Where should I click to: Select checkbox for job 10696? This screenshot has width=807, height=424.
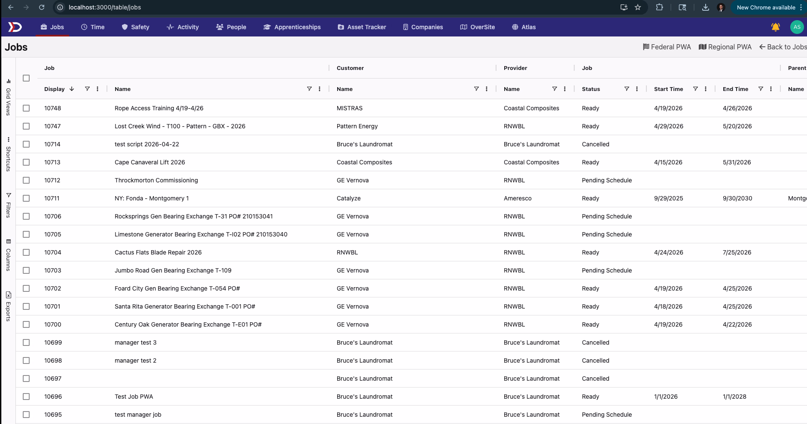pos(26,397)
